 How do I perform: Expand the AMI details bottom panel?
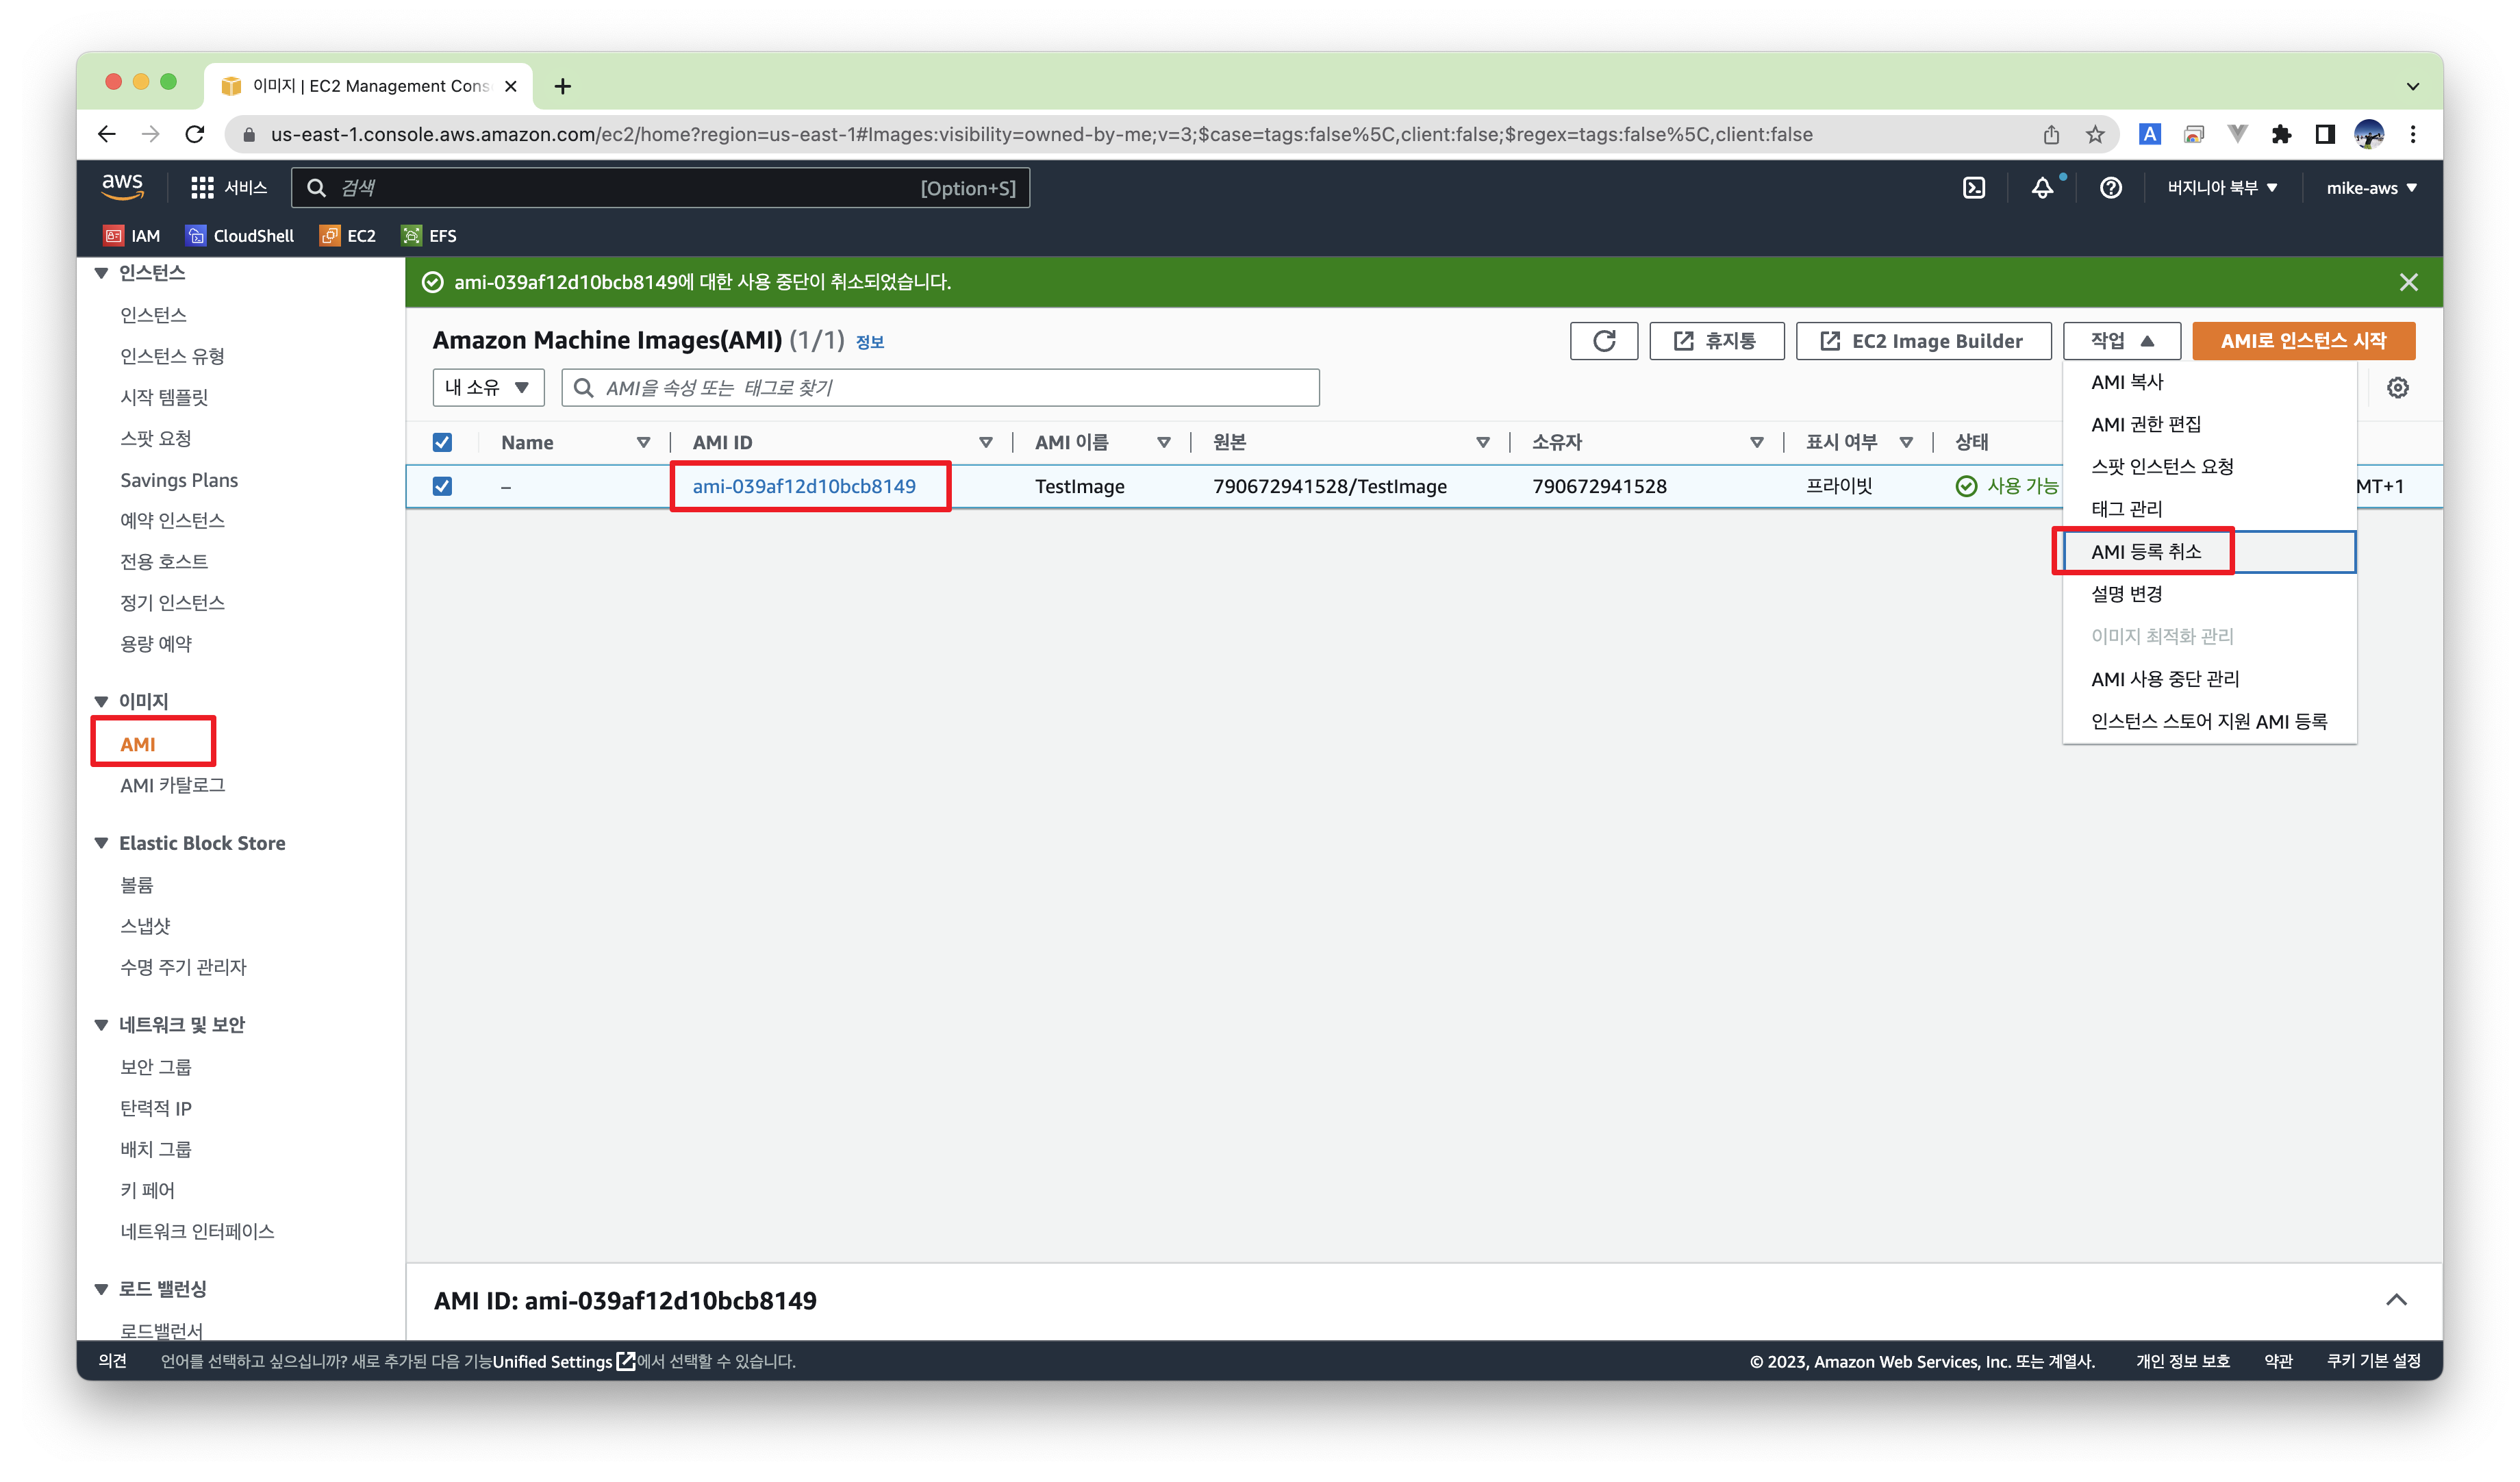pos(2396,1300)
